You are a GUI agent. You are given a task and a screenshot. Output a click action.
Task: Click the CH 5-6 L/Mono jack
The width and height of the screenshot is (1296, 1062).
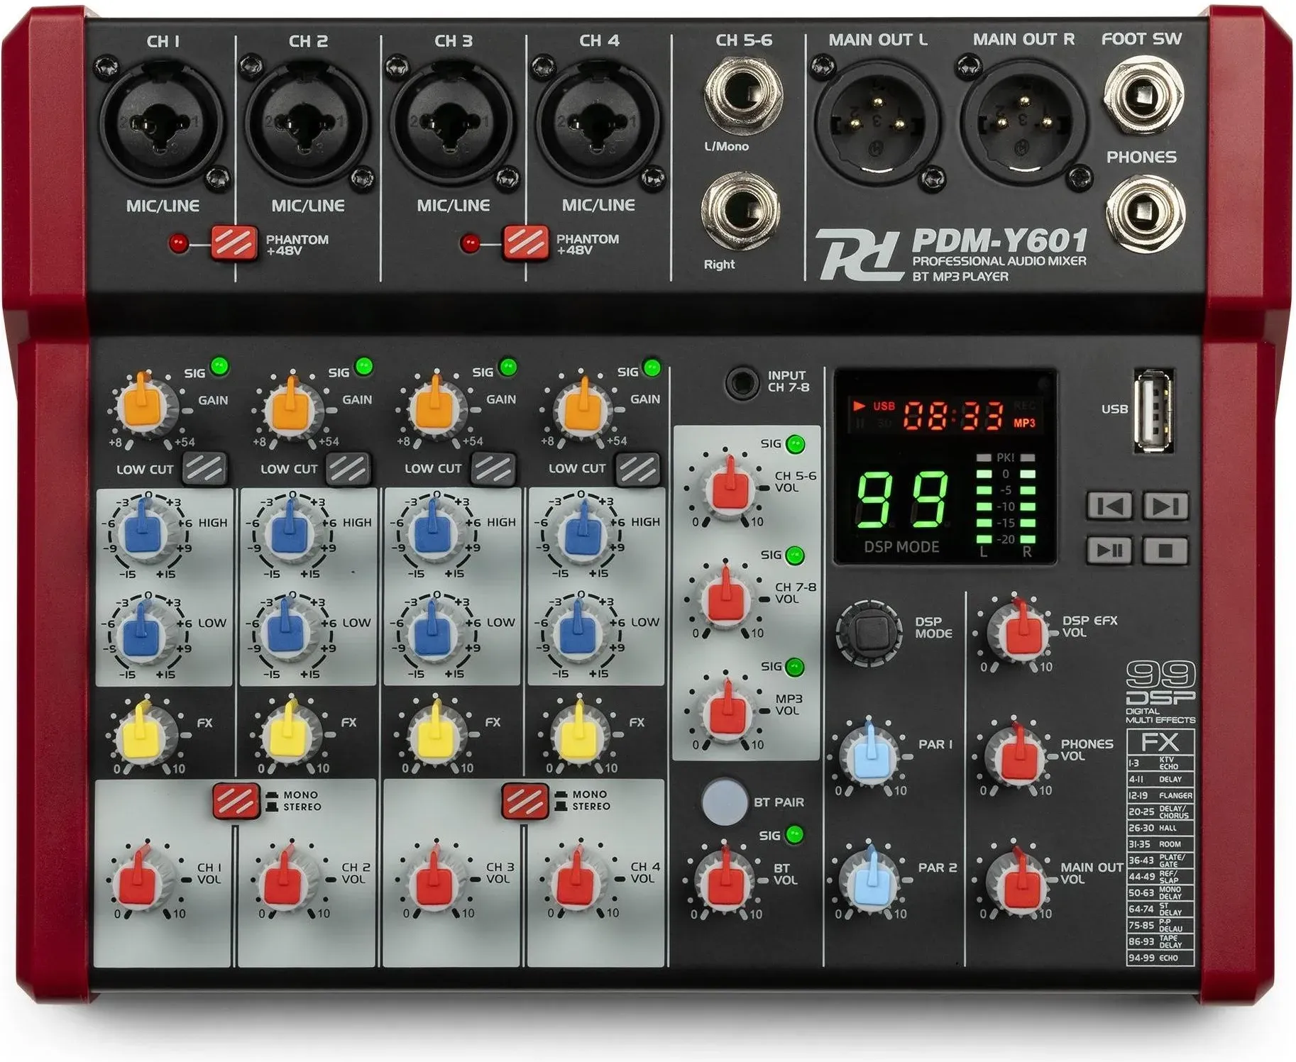[x=743, y=94]
